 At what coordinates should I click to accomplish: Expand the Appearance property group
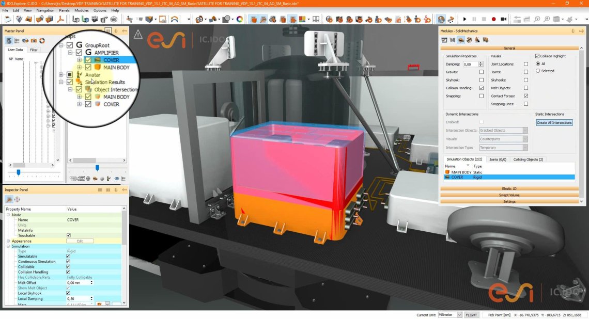point(8,241)
